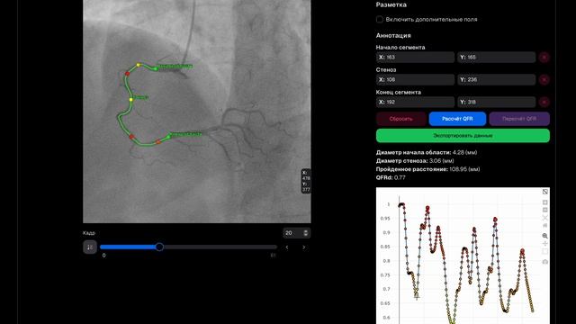Click the X field under «Стеноз»
Image resolution: width=576 pixels, height=324 pixels.
pyautogui.click(x=415, y=80)
